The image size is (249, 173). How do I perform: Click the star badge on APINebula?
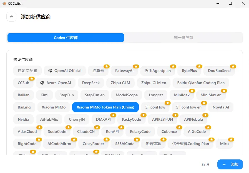pos(205,115)
